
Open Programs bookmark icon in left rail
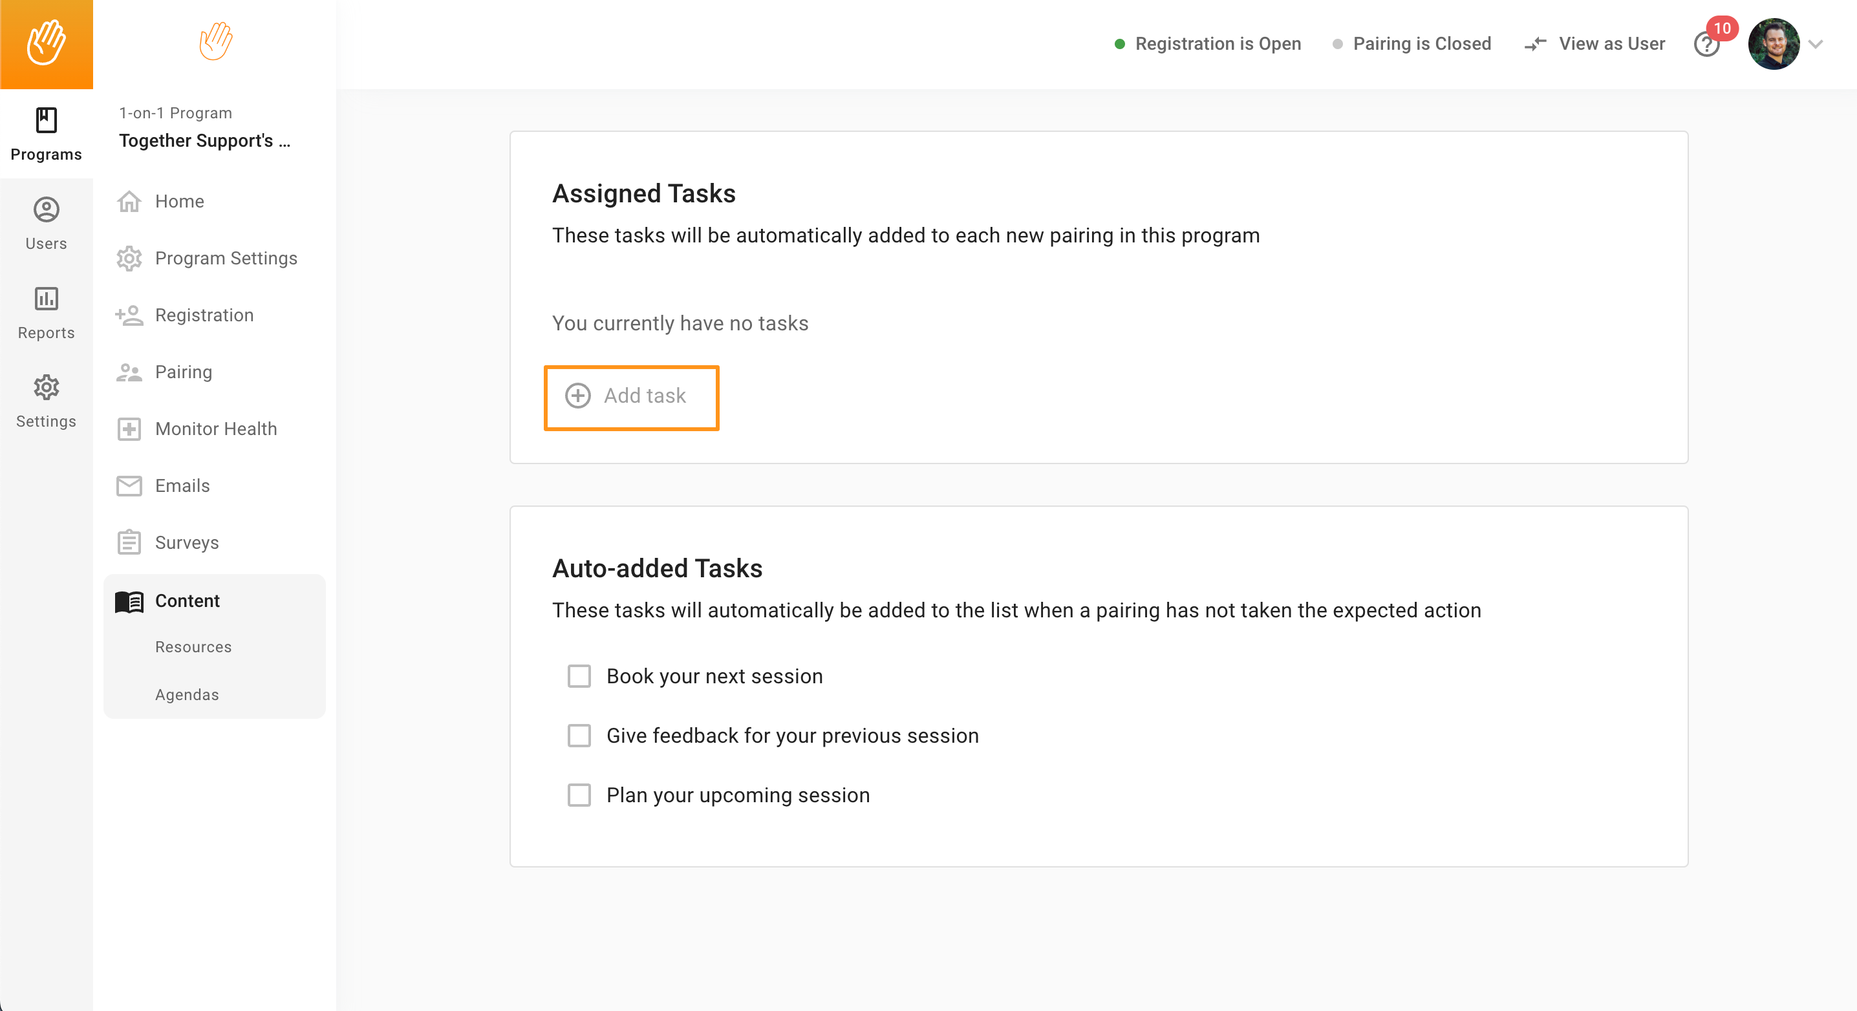point(46,120)
